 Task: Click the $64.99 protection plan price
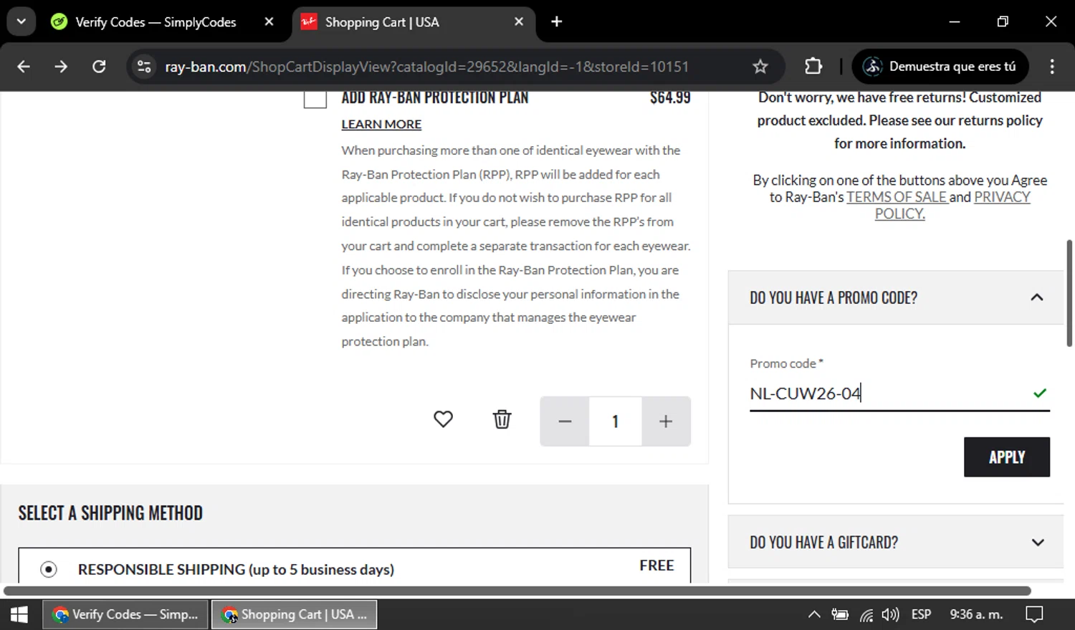670,98
